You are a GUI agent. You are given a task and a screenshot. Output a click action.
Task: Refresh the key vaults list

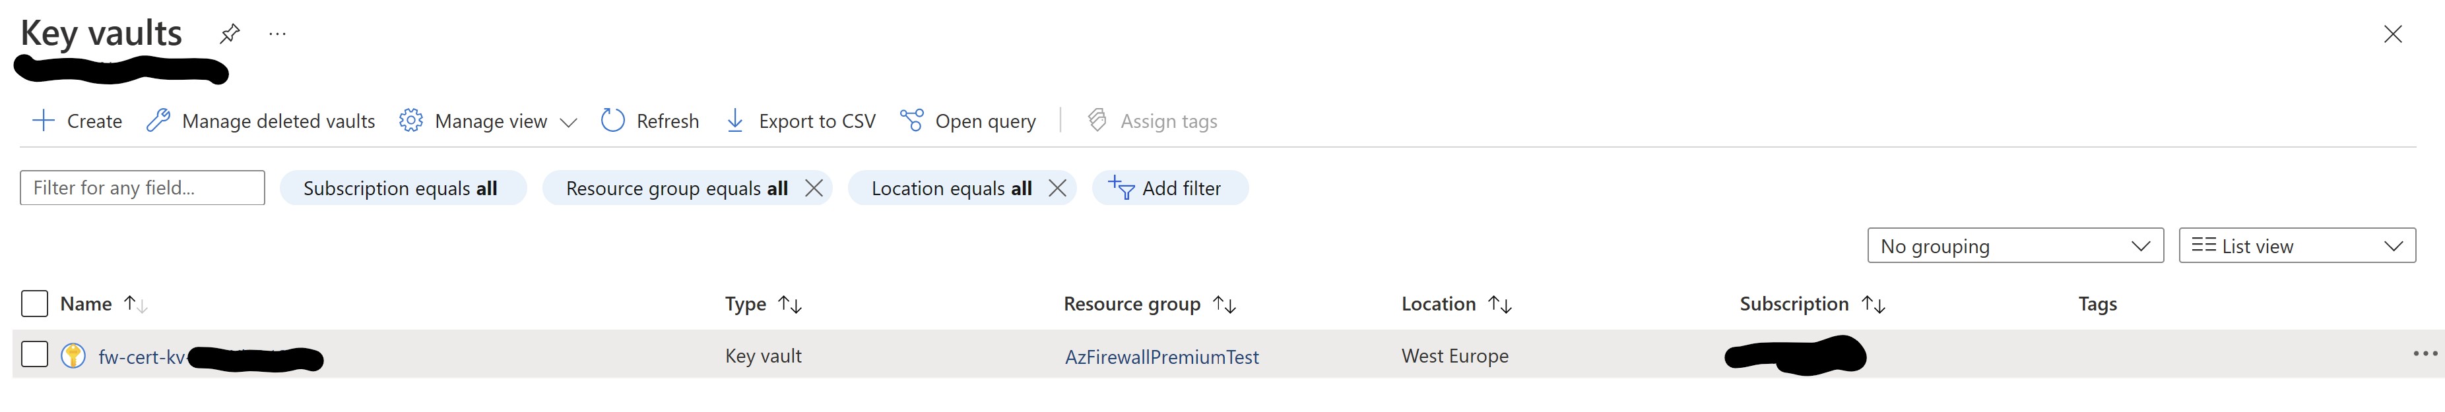pos(650,121)
